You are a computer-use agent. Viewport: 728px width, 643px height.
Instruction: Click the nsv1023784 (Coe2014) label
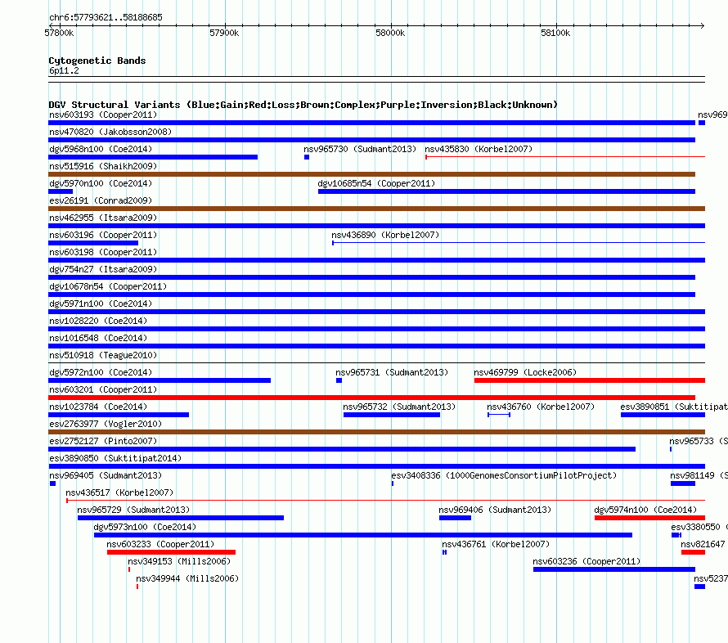coord(98,407)
